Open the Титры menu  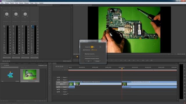(x=32, y=3)
